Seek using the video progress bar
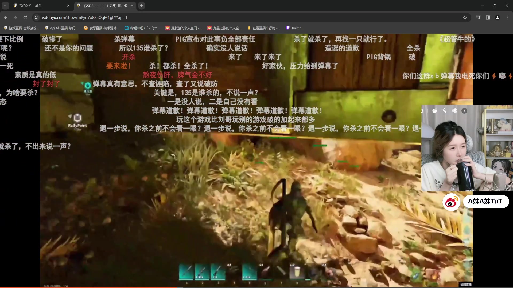The height and width of the screenshot is (288, 513). tap(256, 287)
